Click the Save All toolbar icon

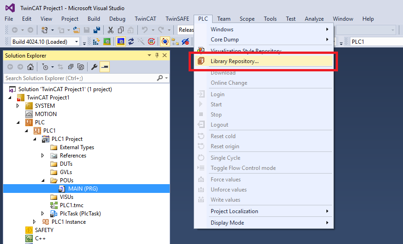pos(97,30)
